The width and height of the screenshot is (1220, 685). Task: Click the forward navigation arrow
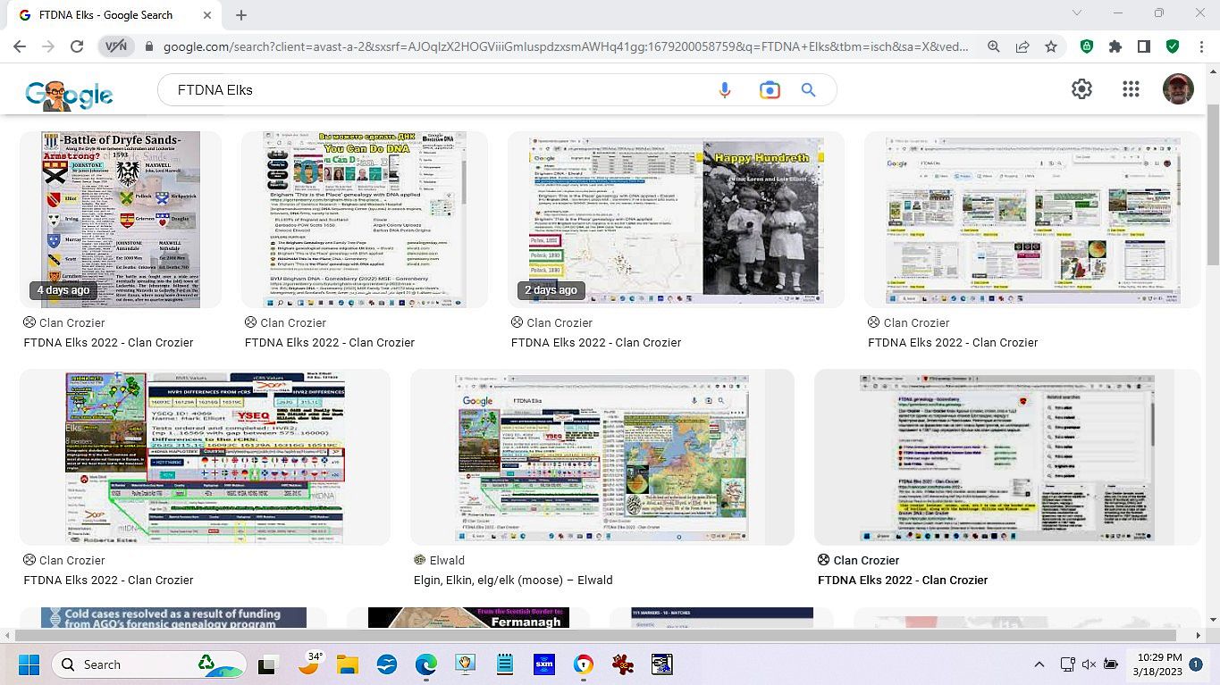(48, 46)
